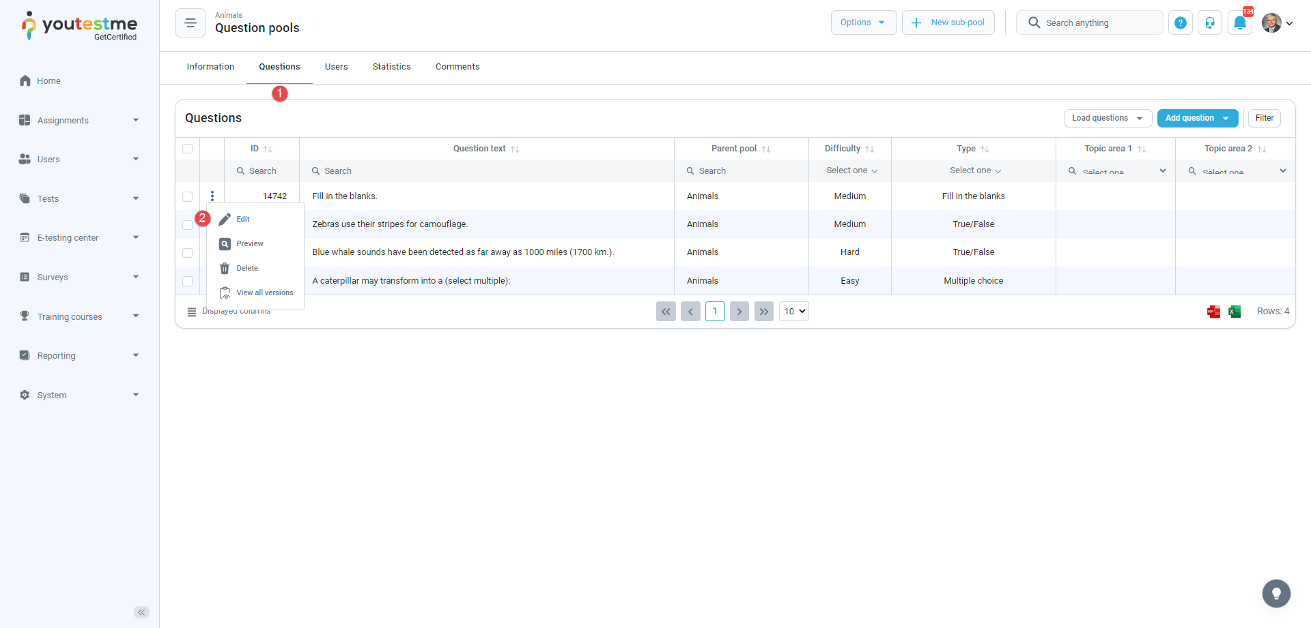
Task: Click the lightbulb tips button
Action: [1276, 593]
